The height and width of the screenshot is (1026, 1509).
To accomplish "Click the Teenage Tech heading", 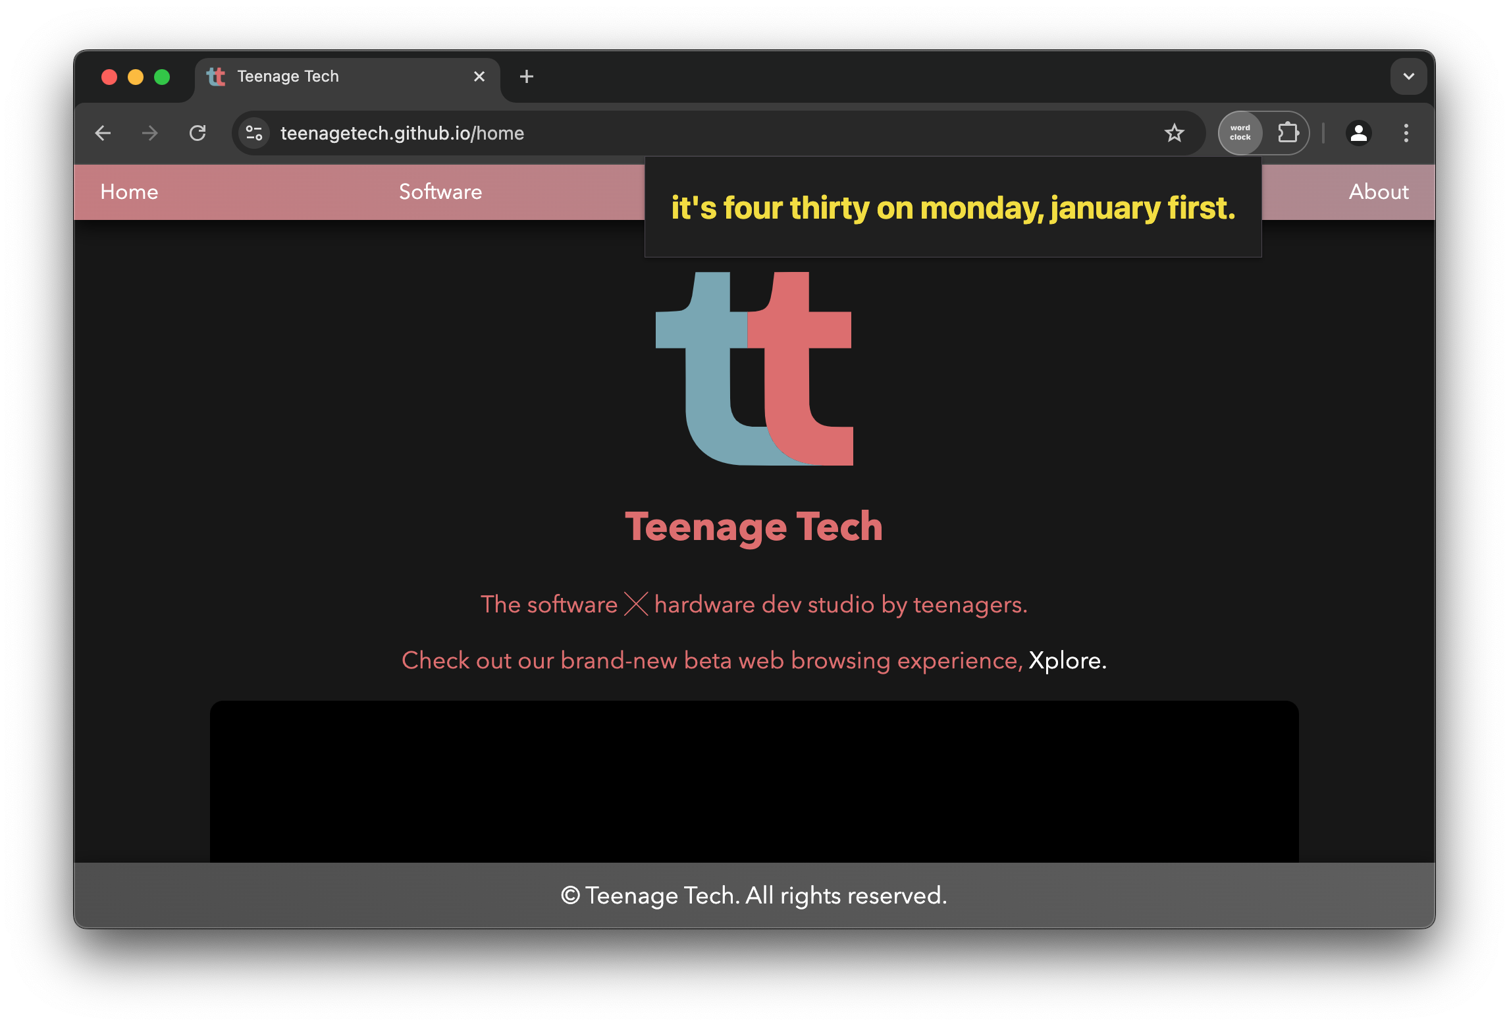I will tap(754, 527).
